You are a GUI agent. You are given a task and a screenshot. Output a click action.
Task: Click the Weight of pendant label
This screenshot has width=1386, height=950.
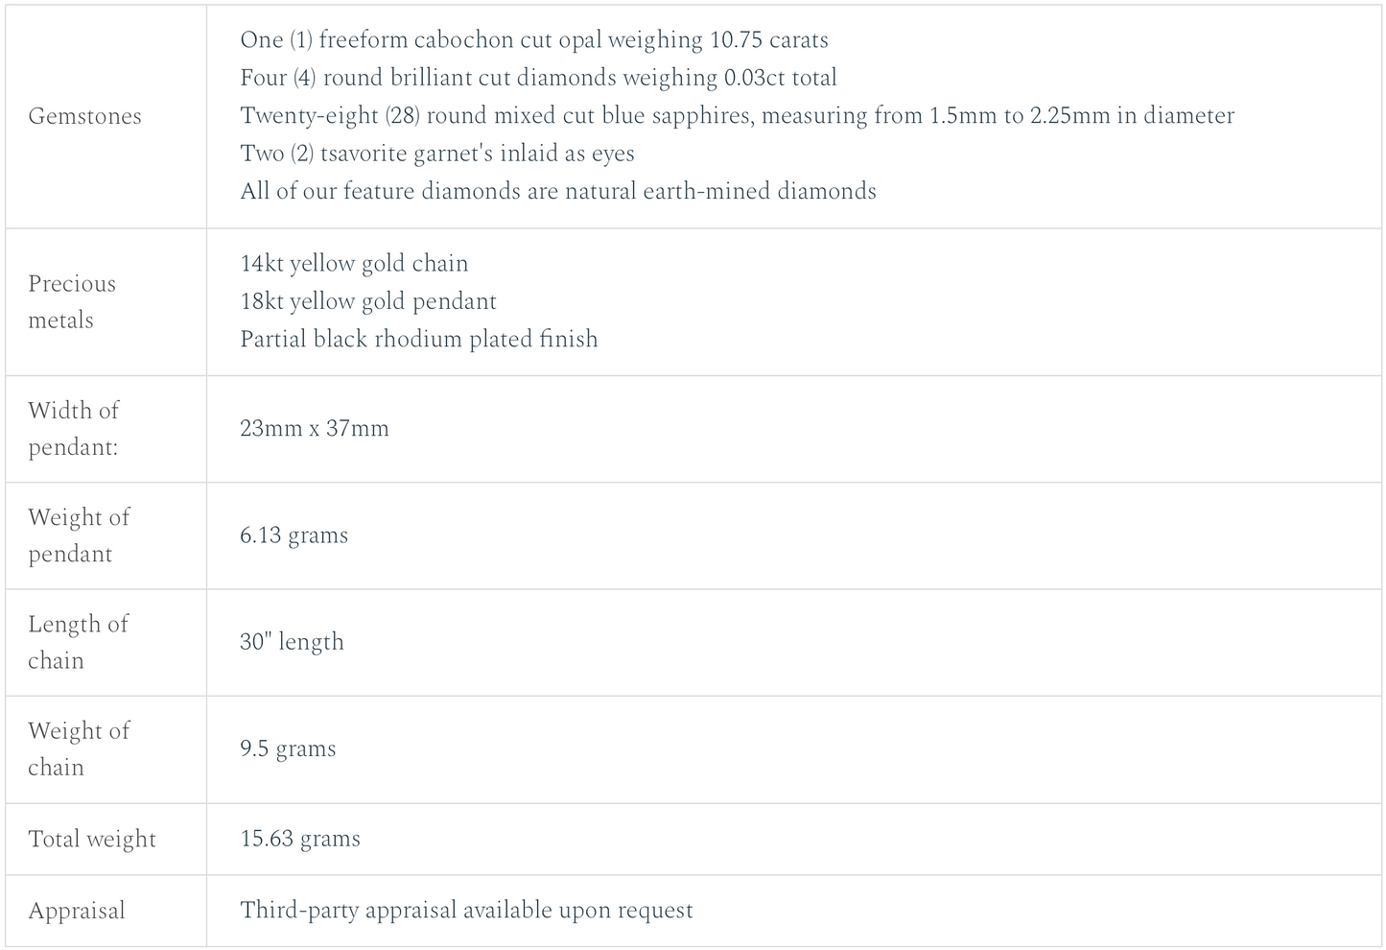tap(78, 535)
